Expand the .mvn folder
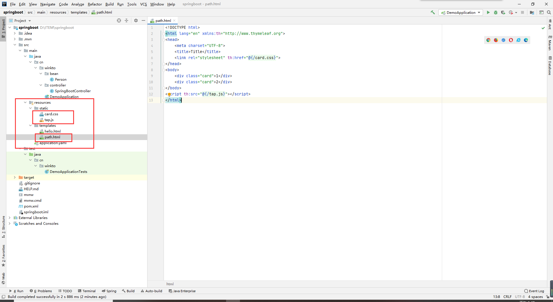 point(15,39)
